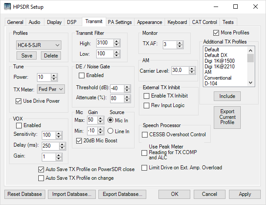Screen dimensions: 266x205
Task: Click Export Database button
Action: pyautogui.click(x=122, y=194)
